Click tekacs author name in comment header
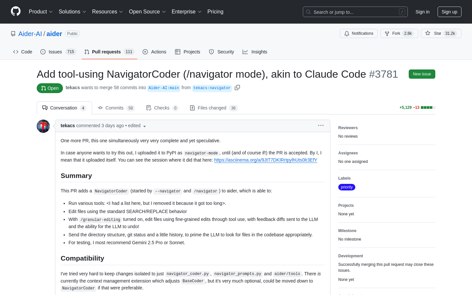Viewport: 472px width, 295px height. [x=68, y=126]
